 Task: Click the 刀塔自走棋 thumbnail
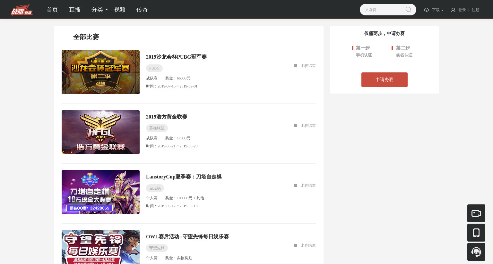(x=100, y=192)
